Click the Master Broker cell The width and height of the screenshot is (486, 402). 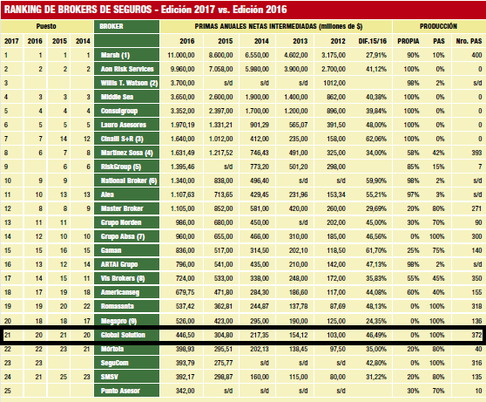127,208
